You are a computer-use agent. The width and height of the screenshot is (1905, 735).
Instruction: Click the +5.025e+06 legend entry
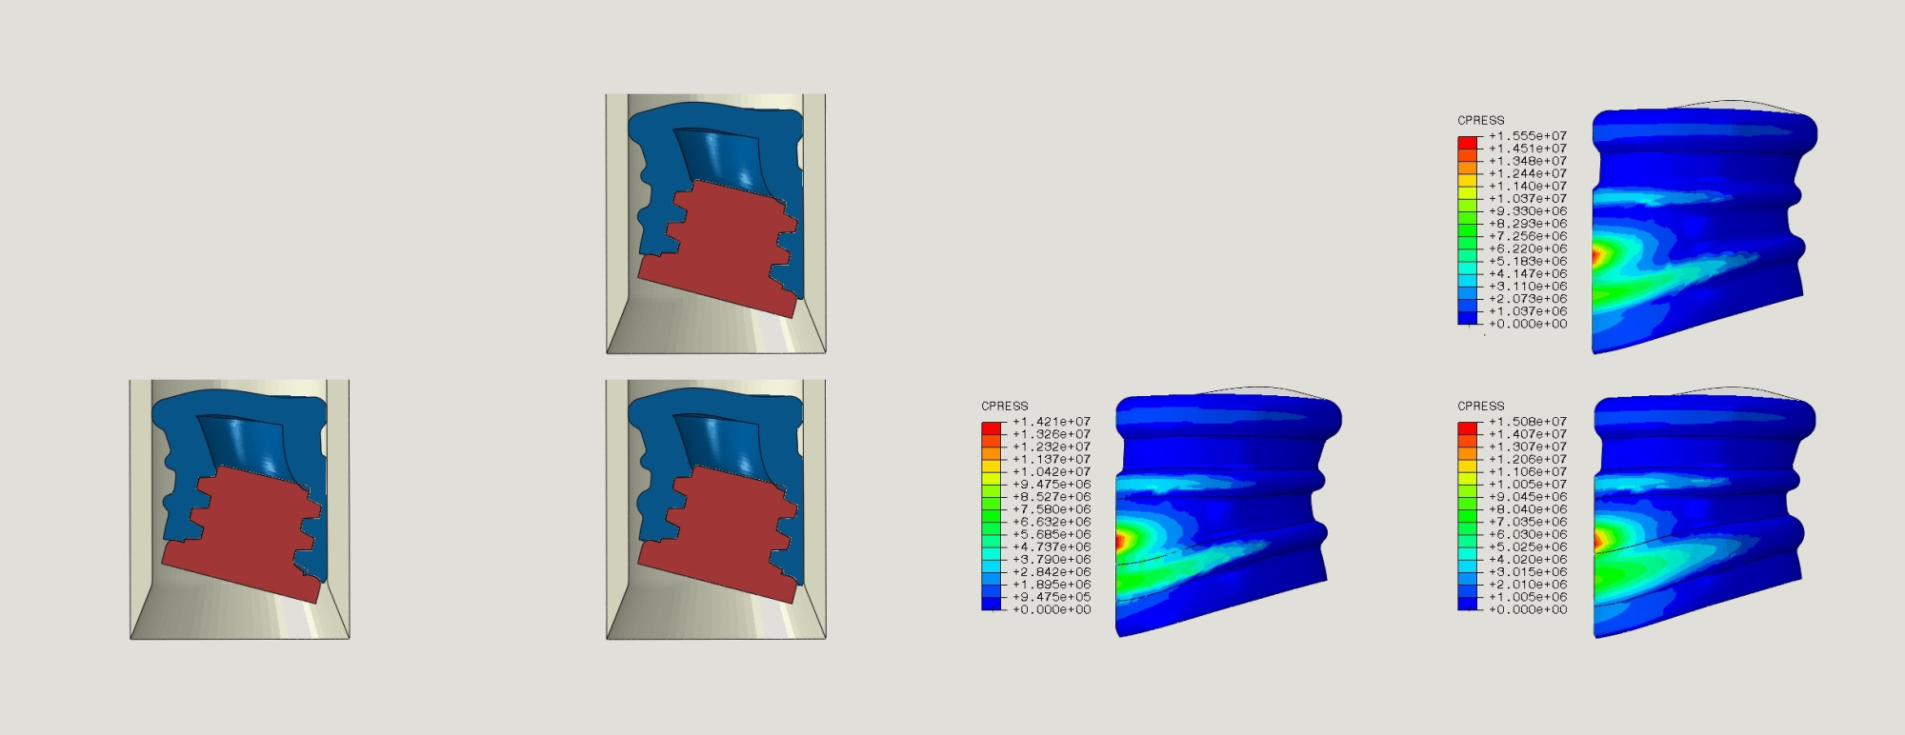click(1528, 547)
